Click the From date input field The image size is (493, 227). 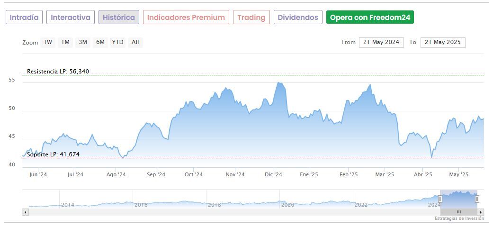coord(381,42)
